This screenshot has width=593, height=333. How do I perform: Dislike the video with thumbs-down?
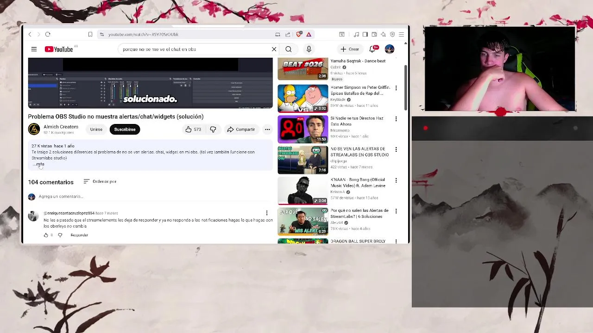pyautogui.click(x=213, y=129)
